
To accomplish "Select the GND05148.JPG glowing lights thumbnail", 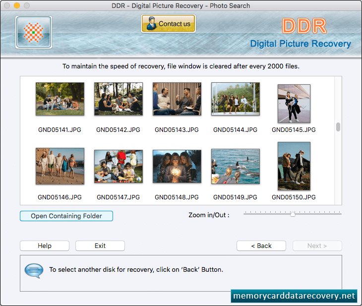I will tap(177, 166).
